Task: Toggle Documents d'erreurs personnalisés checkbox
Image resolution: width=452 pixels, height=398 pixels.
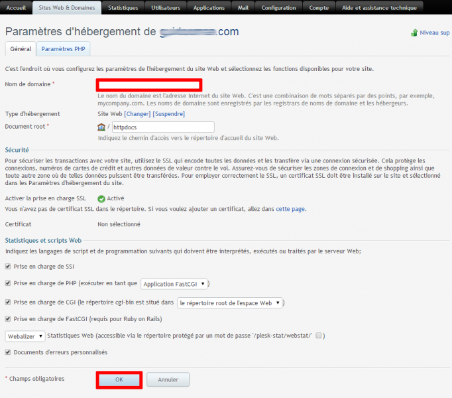Action: pyautogui.click(x=8, y=352)
